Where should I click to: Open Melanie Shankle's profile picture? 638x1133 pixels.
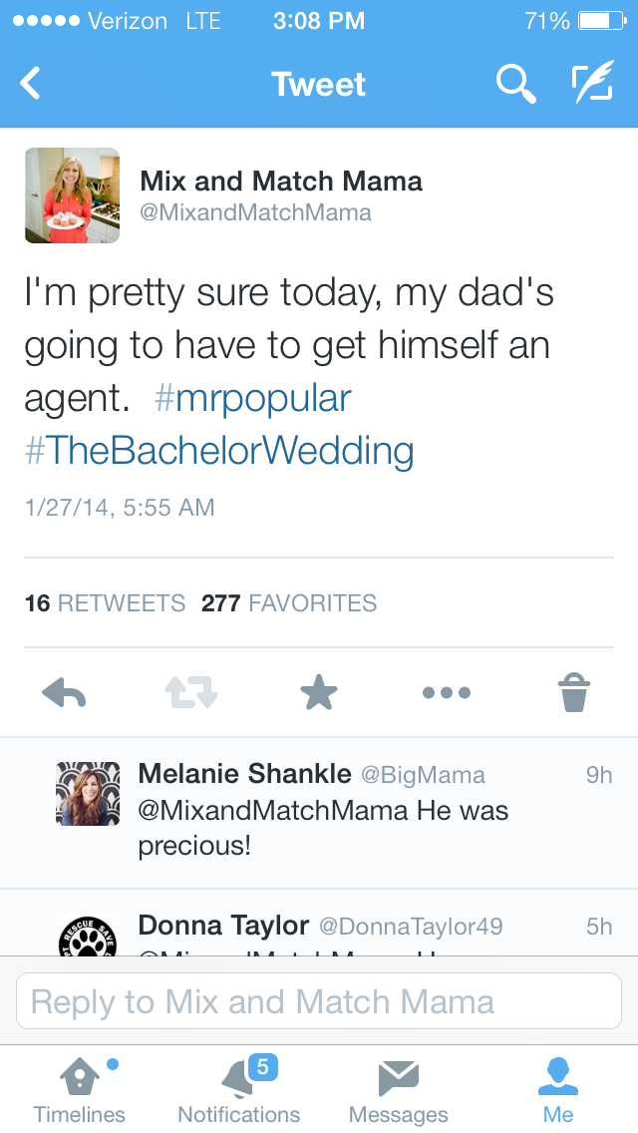pyautogui.click(x=88, y=794)
